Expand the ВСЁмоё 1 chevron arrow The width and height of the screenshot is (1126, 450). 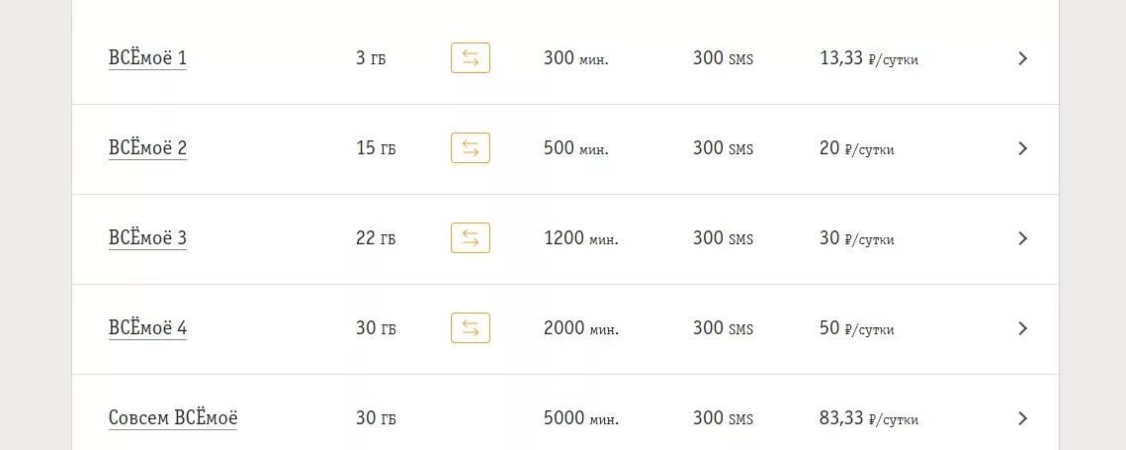coord(1022,58)
